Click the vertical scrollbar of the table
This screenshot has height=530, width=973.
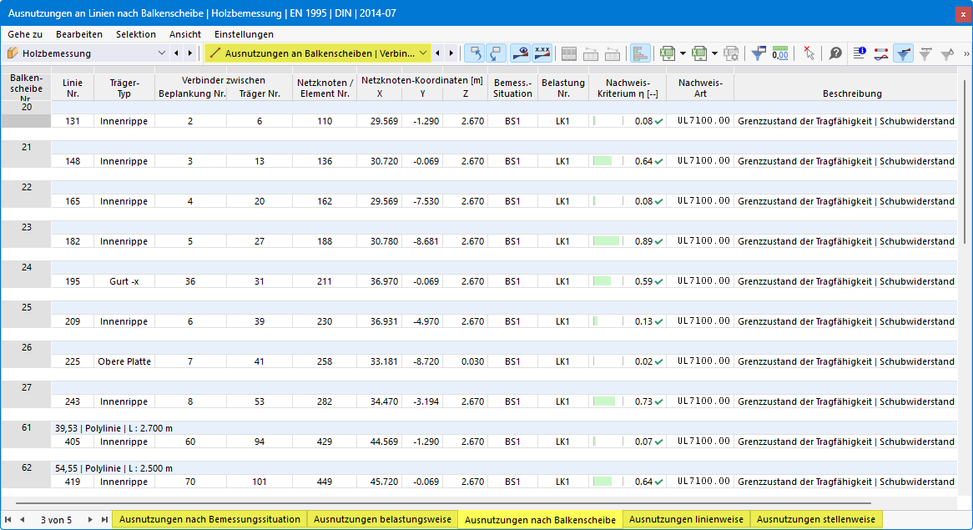[966, 161]
